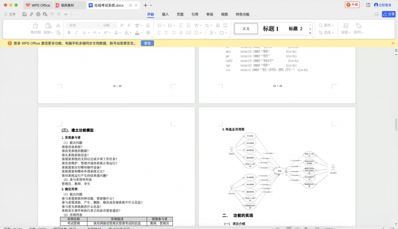
Task: Toggle italic formatting
Action: pyautogui.click(x=76, y=33)
